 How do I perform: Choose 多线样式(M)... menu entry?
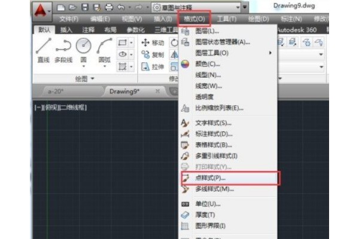point(228,189)
